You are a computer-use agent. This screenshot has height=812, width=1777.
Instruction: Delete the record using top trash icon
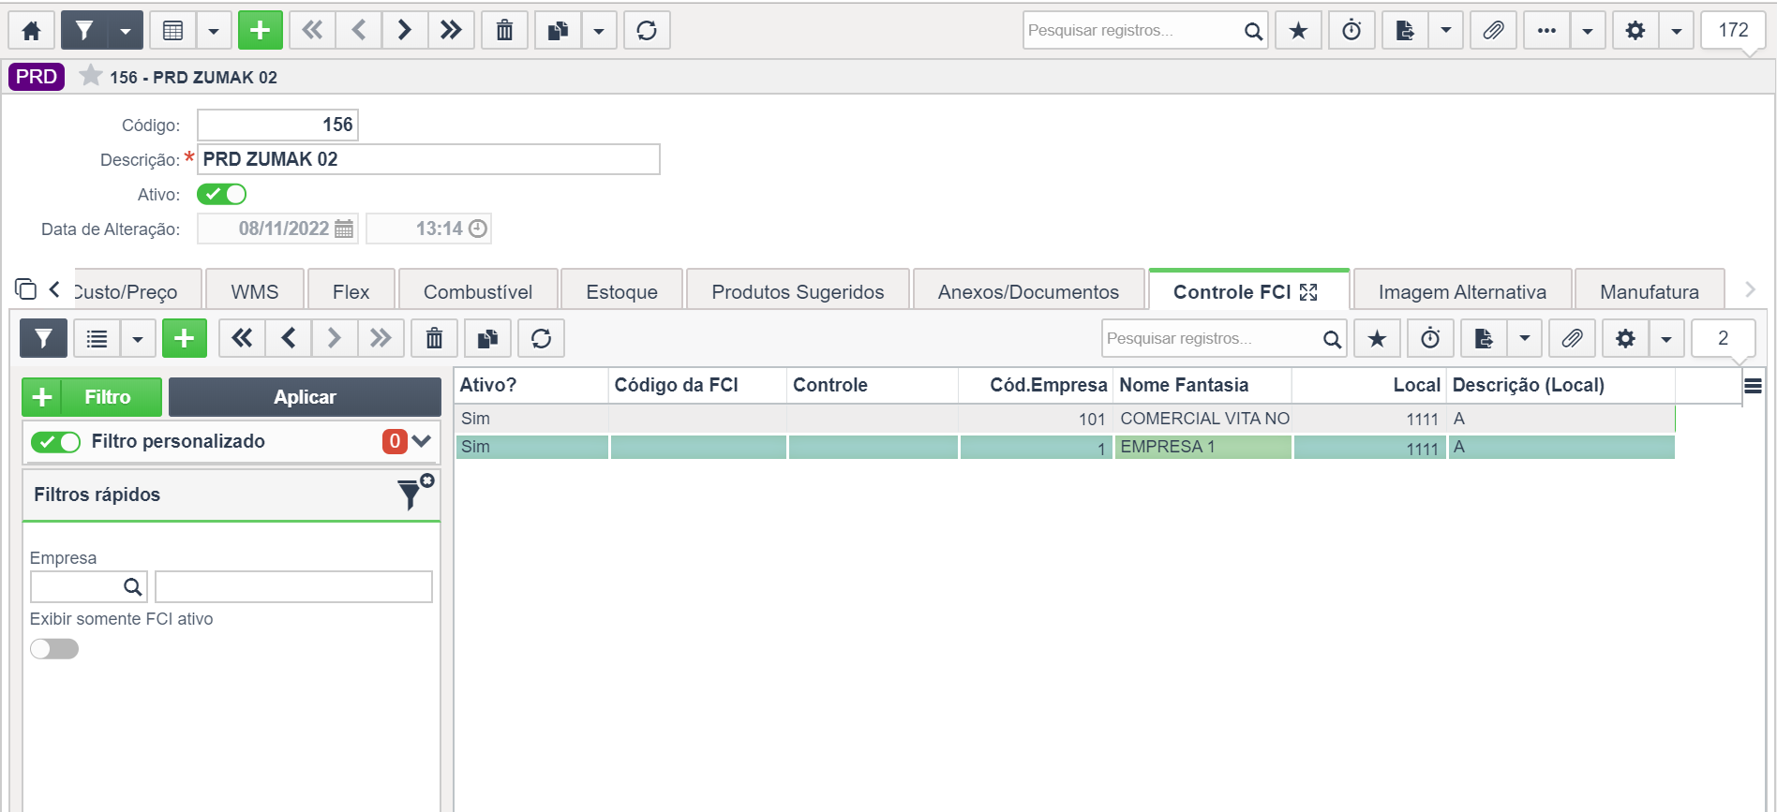coord(504,31)
